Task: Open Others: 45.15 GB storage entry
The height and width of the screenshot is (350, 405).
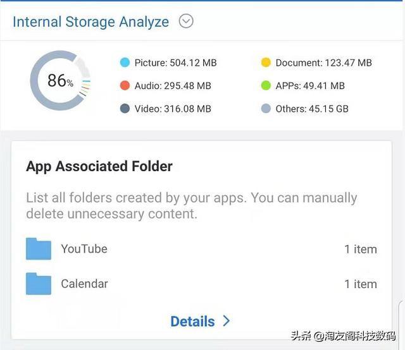Action: [x=312, y=109]
